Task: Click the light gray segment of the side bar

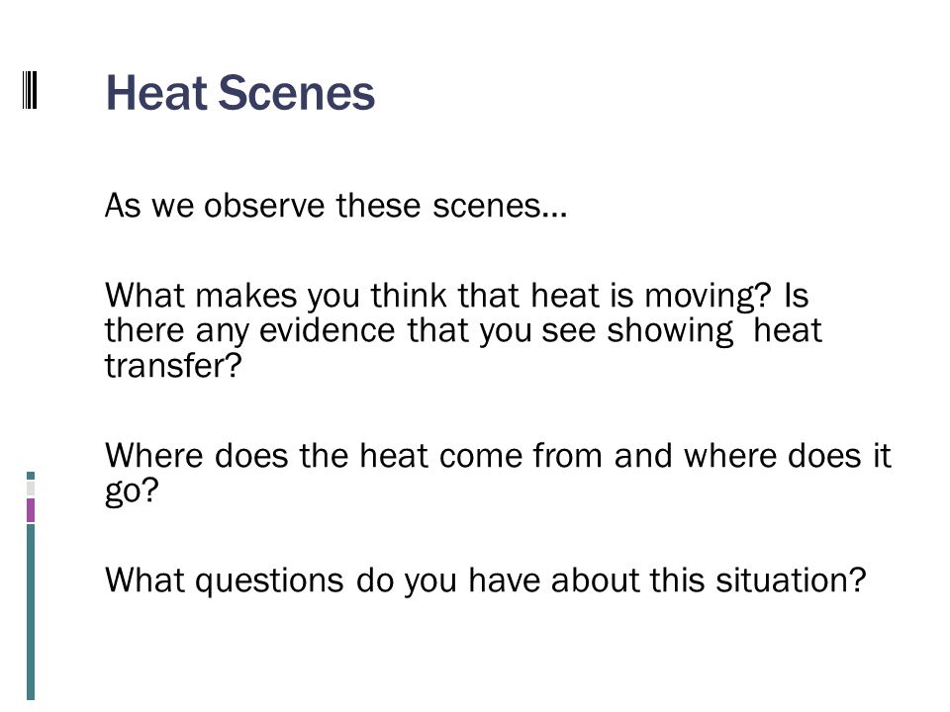Action: (x=31, y=488)
